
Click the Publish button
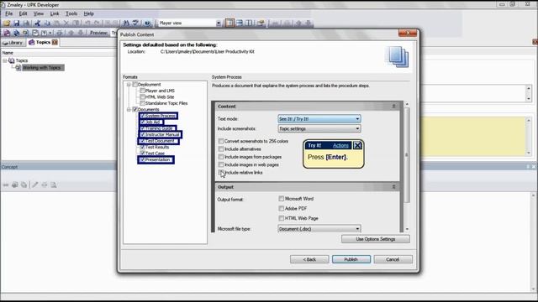[351, 259]
